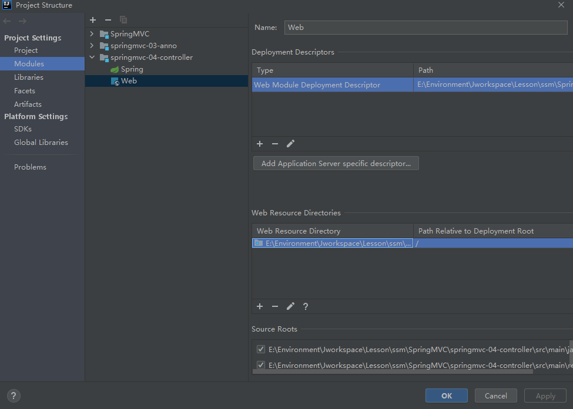Image resolution: width=573 pixels, height=409 pixels.
Task: Copy the selected module item
Action: pos(123,20)
